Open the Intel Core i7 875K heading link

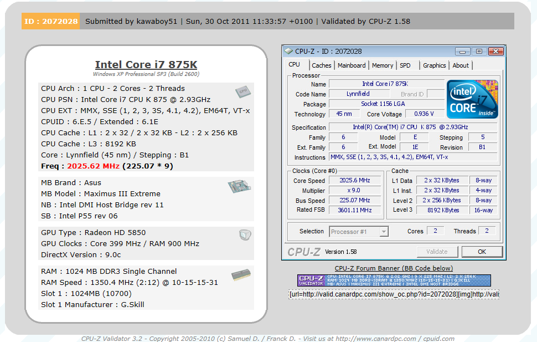point(146,64)
